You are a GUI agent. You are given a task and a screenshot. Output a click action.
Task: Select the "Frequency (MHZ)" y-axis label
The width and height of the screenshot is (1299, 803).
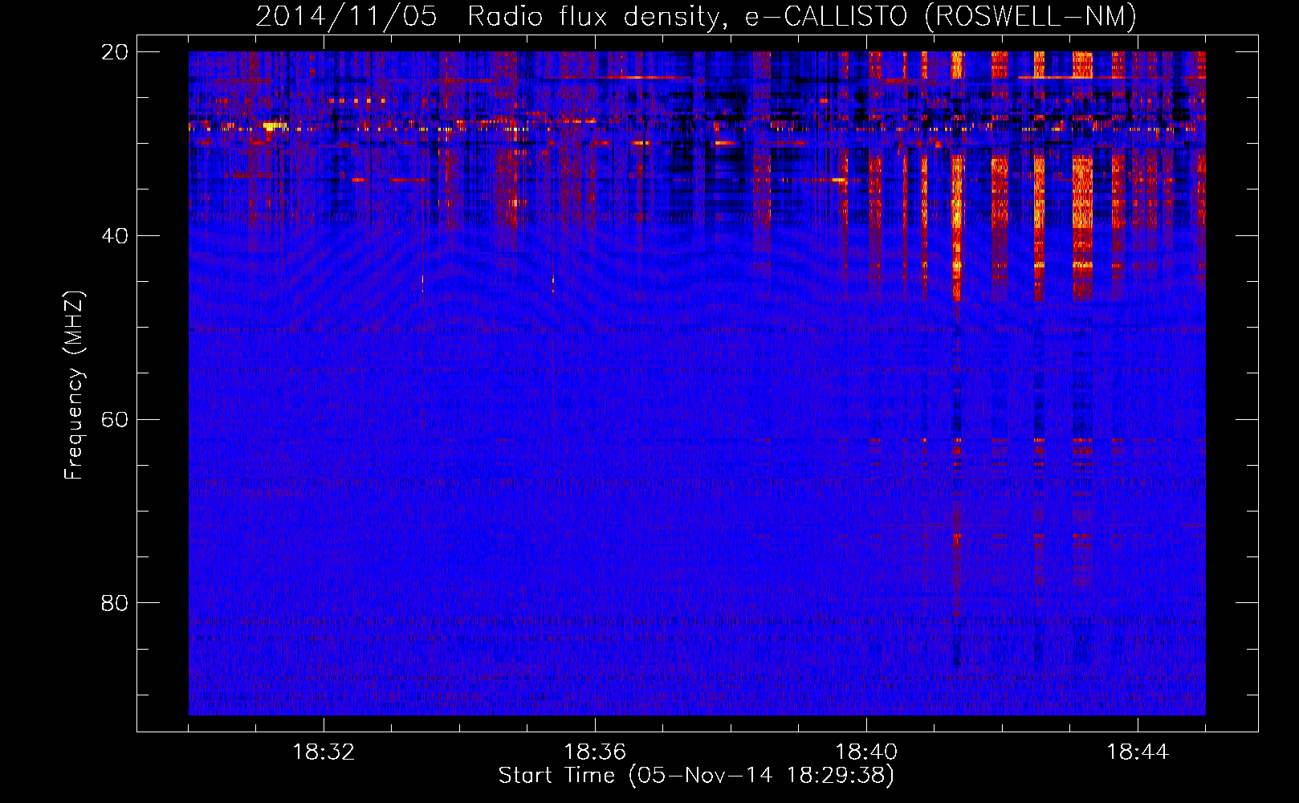click(74, 385)
